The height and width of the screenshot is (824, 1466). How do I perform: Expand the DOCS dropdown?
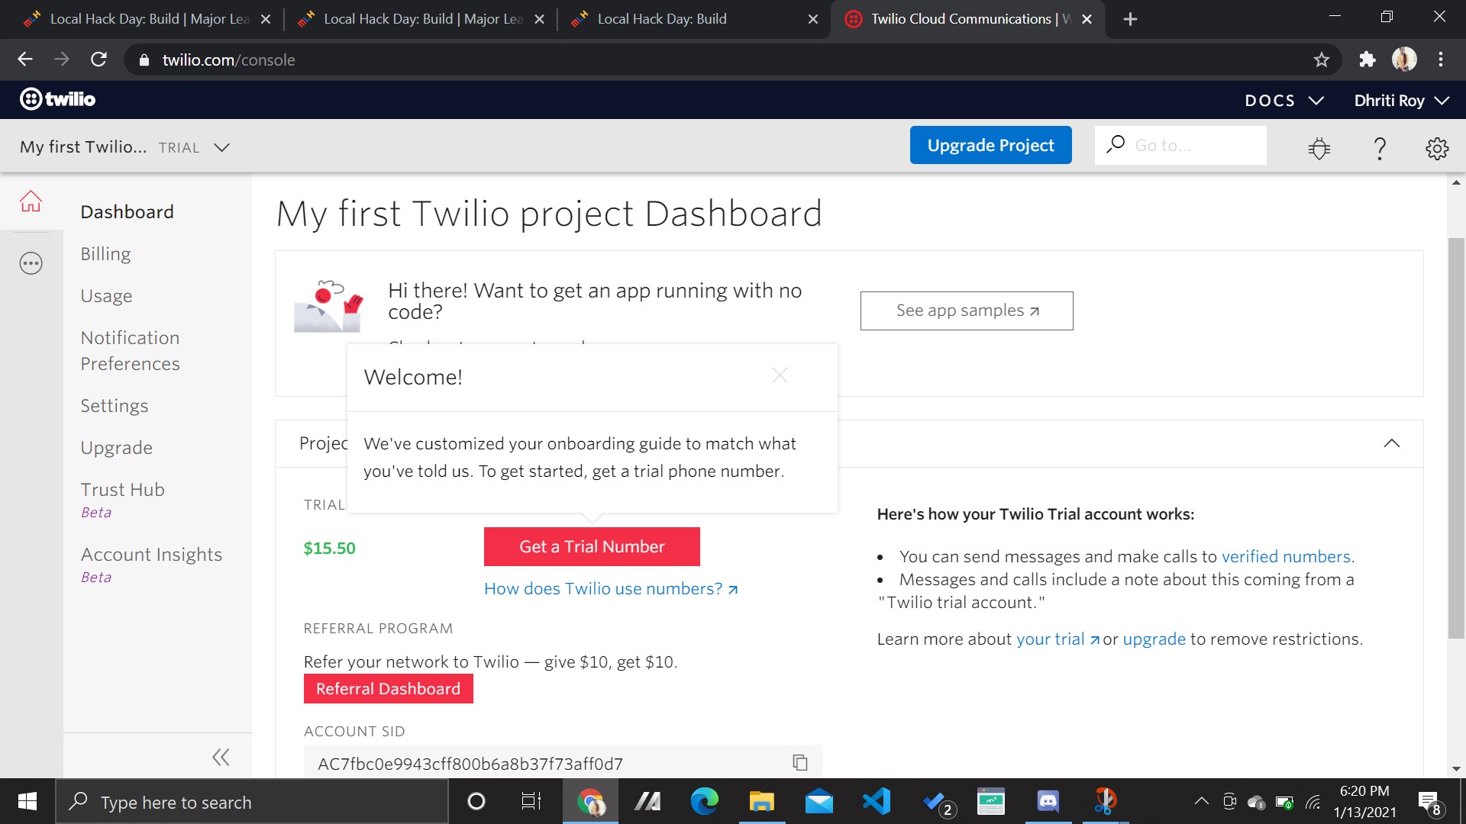point(1284,101)
